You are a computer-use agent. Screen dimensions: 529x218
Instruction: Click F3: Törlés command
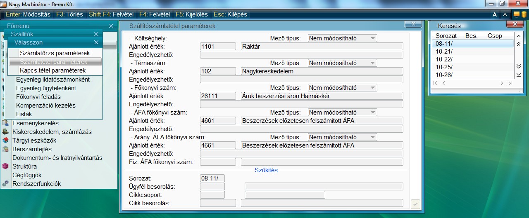pyautogui.click(x=69, y=14)
